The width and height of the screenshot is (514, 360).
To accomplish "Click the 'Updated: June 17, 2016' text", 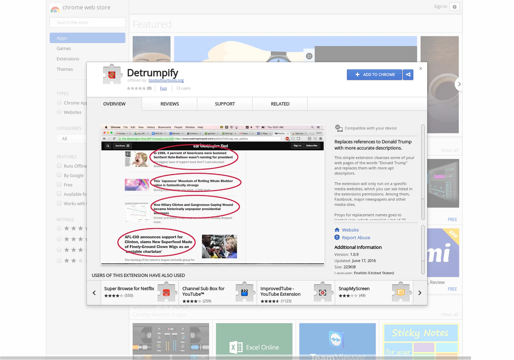I will 355,261.
